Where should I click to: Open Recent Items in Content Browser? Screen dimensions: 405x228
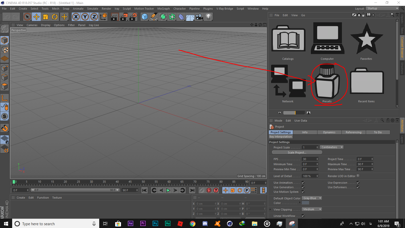pos(367,85)
